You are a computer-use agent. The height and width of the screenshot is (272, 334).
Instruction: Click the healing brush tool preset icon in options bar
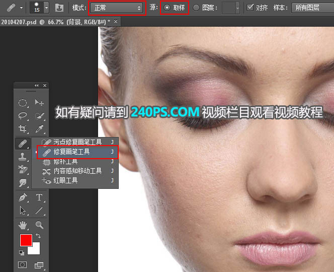(x=11, y=8)
